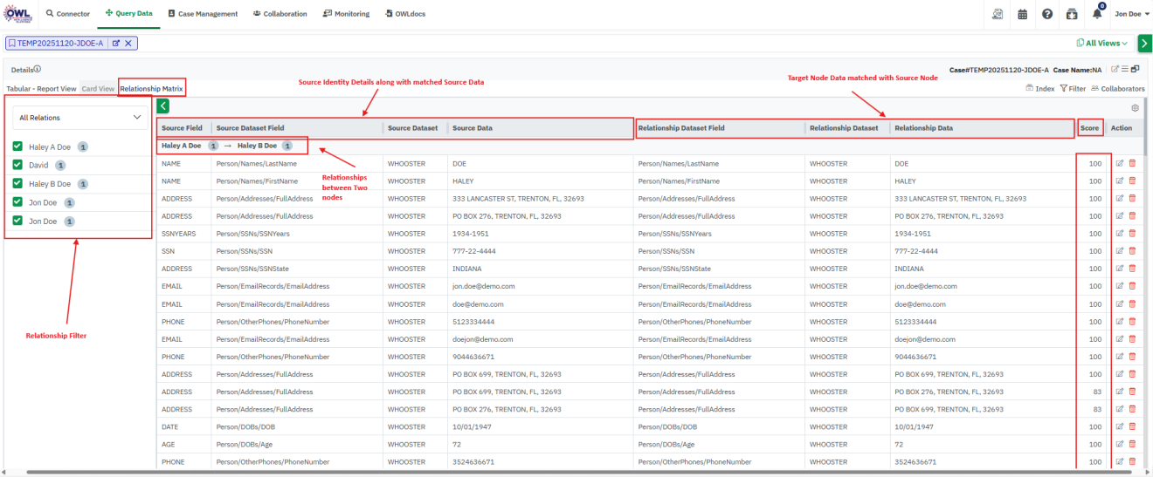Screen dimensions: 1153x477
Task: Click the Score column header
Action: 1089,128
